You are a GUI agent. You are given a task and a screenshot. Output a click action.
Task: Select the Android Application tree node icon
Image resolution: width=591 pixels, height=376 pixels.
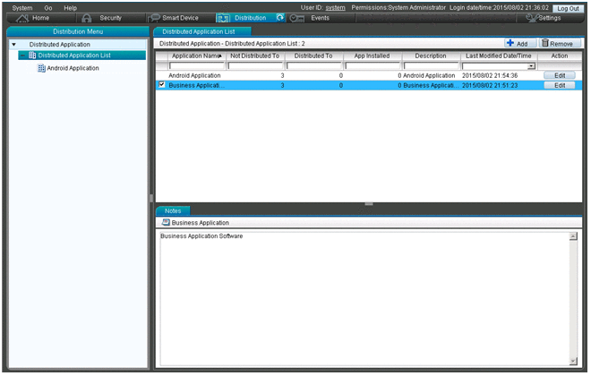[x=41, y=68]
